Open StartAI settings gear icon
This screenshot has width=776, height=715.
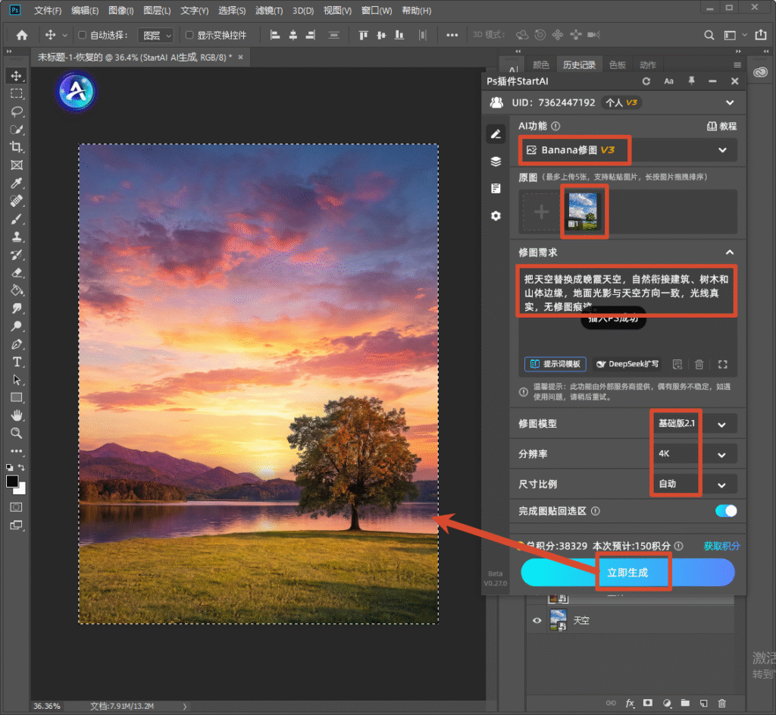click(496, 216)
